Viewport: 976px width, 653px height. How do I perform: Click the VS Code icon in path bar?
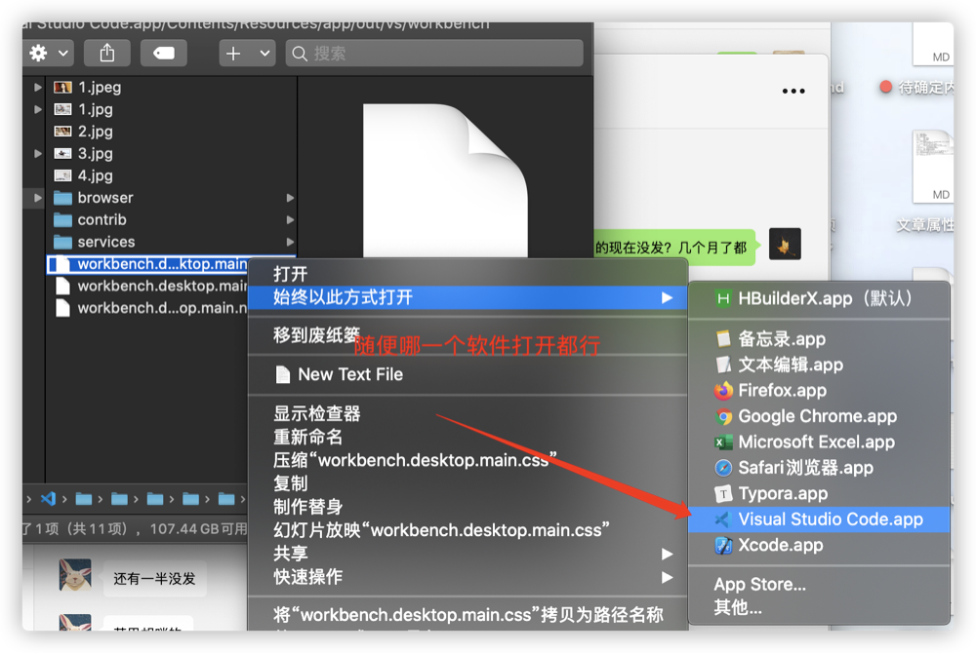[x=48, y=498]
